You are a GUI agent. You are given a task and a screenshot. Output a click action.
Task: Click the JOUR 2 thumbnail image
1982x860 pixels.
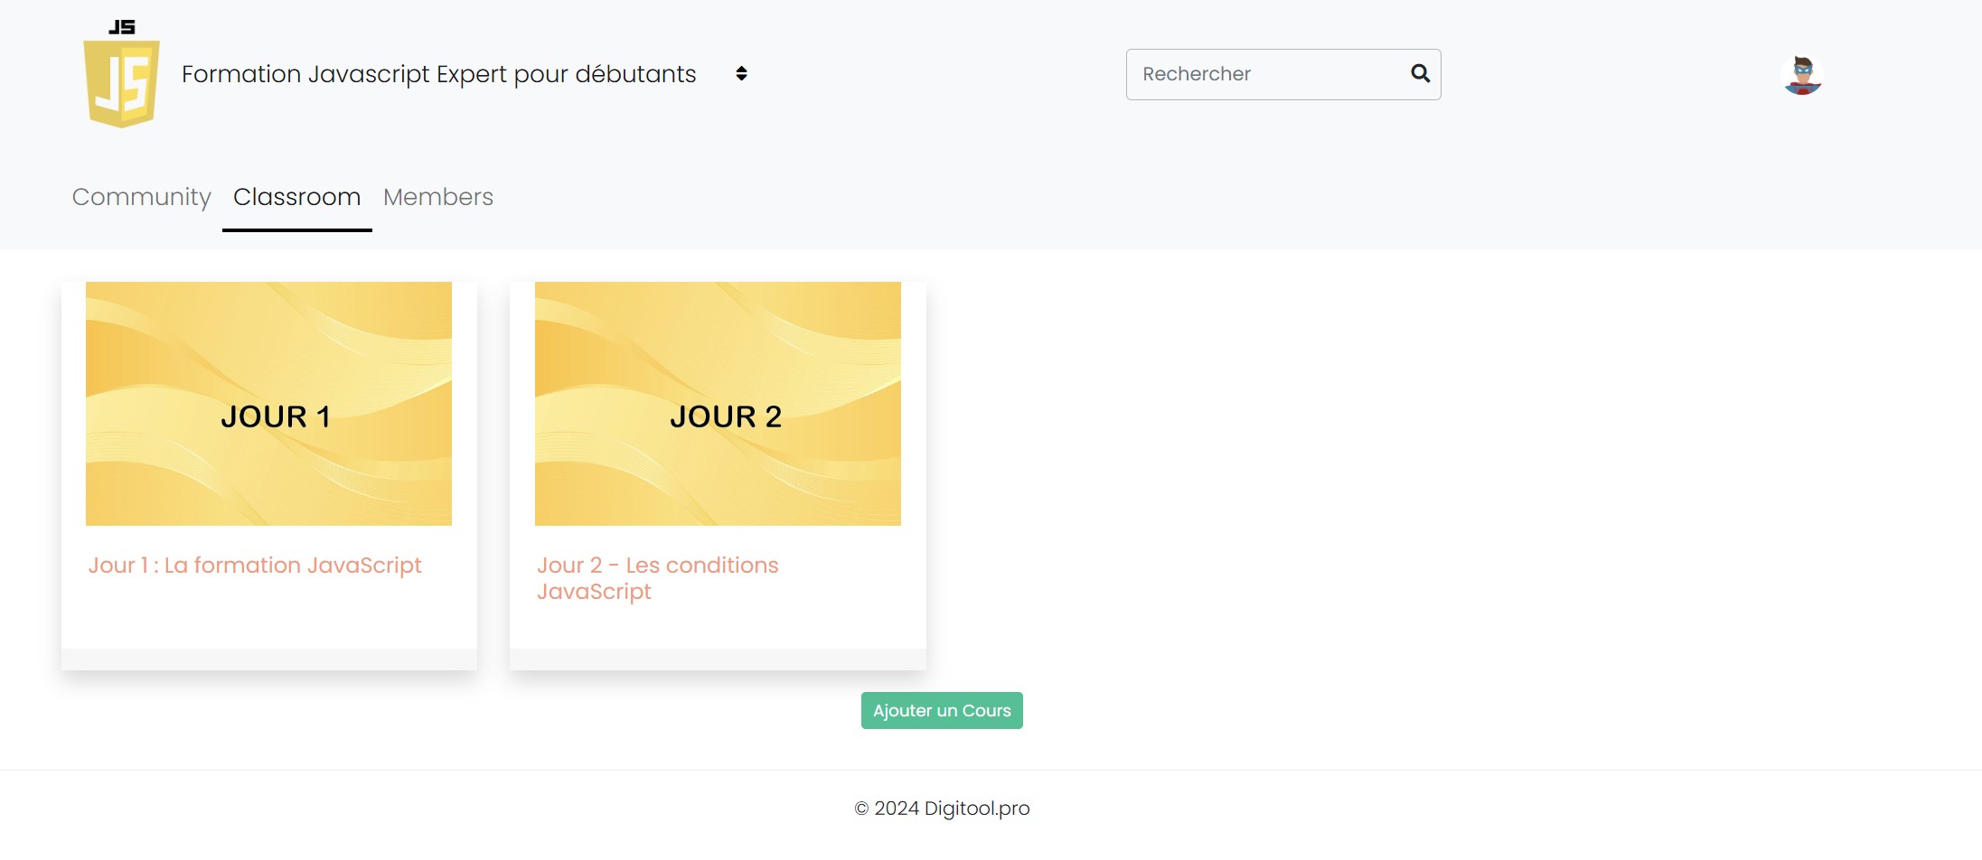point(718,404)
